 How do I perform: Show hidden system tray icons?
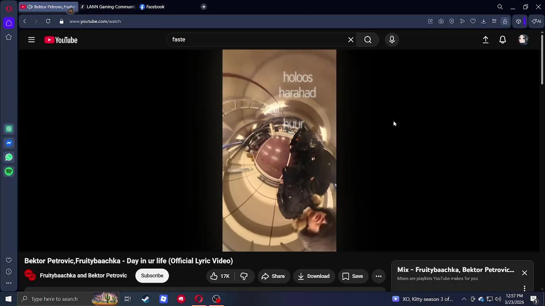[x=464, y=299]
